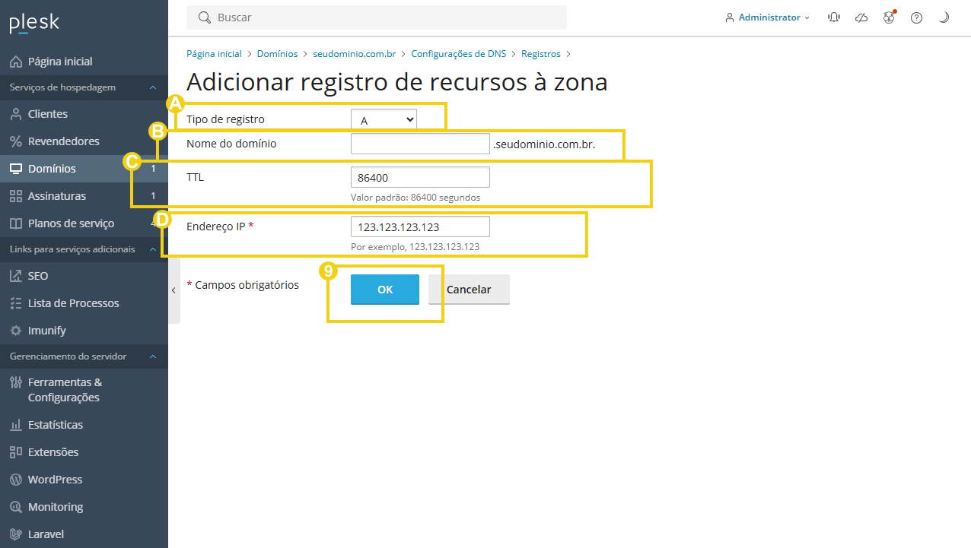Open Plesk news via the owl icon
This screenshot has height=548, width=971.
(x=889, y=17)
